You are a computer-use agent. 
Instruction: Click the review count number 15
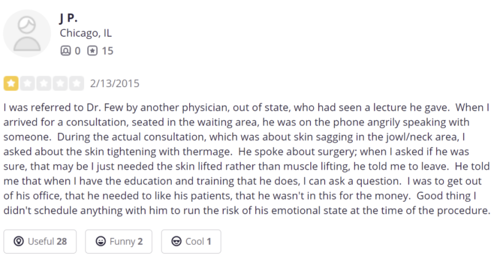(107, 50)
